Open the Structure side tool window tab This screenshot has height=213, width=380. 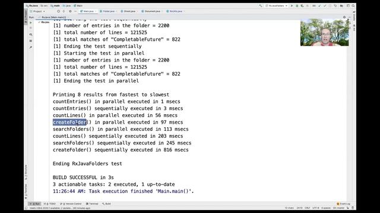pos(26,172)
